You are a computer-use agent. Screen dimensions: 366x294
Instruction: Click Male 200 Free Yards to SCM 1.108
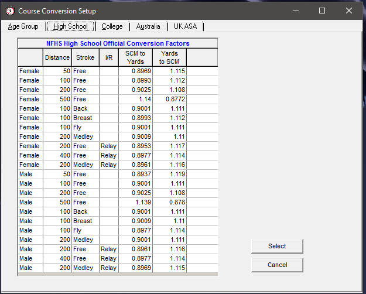click(169, 193)
